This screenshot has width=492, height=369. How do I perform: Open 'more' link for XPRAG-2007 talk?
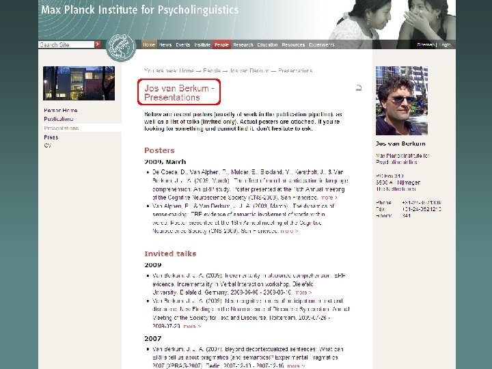coord(296,366)
